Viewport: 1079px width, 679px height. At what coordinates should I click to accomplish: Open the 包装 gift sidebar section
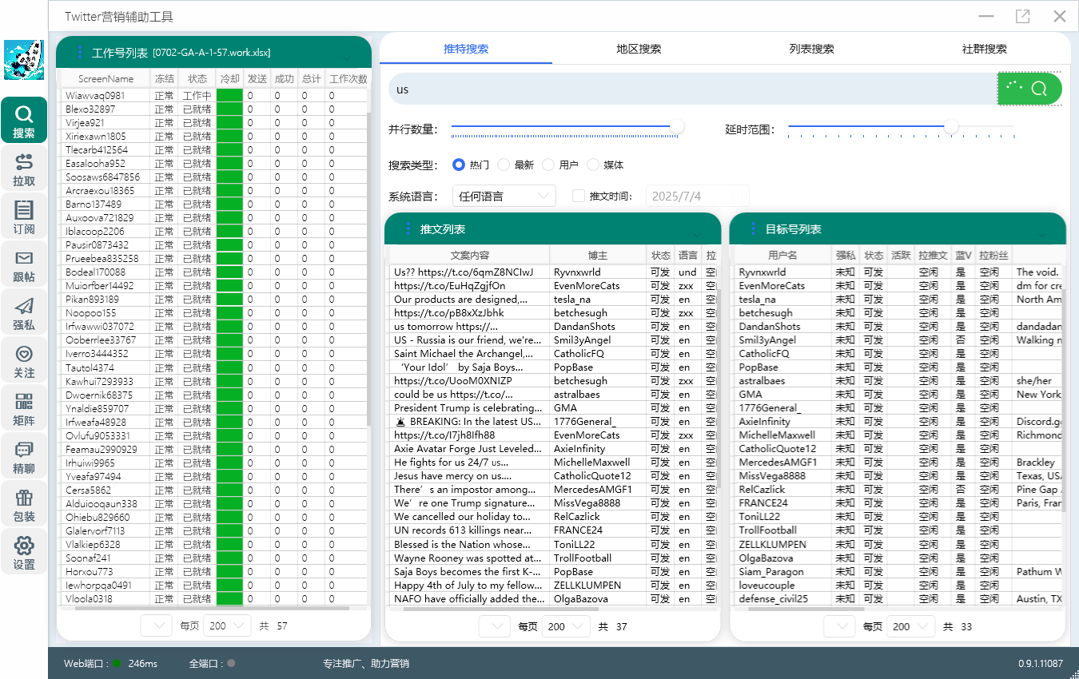pos(24,504)
